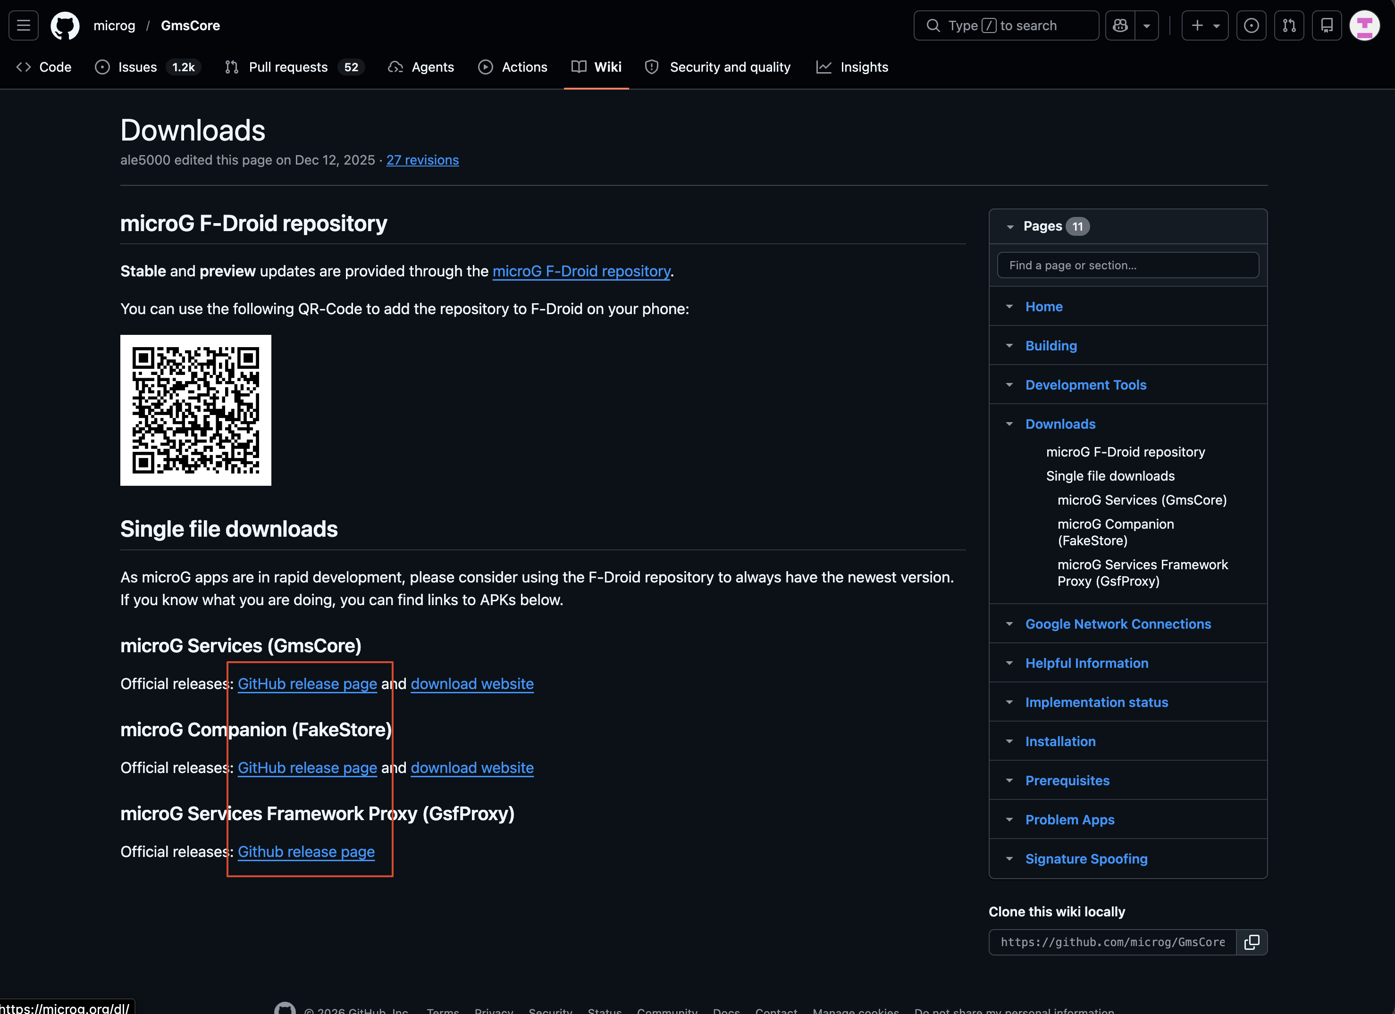Open the Pull requests tab
Image resolution: width=1395 pixels, height=1014 pixels.
(294, 67)
